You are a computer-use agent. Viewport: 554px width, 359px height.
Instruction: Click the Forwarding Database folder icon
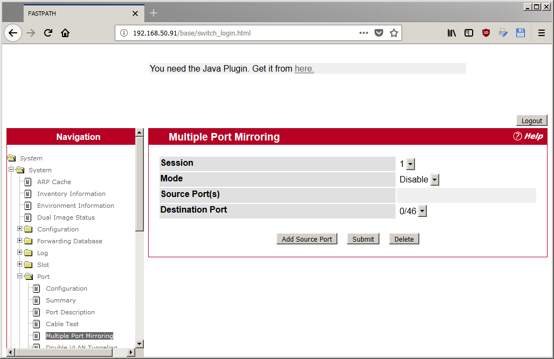(28, 241)
